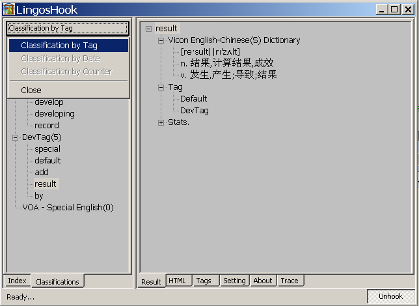
Task: Select the word result under DevTag
Action: tap(46, 184)
